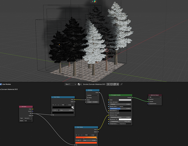The height and width of the screenshot is (146, 188).
Task: Collapse the Principled Volume node
Action: pos(110,95)
